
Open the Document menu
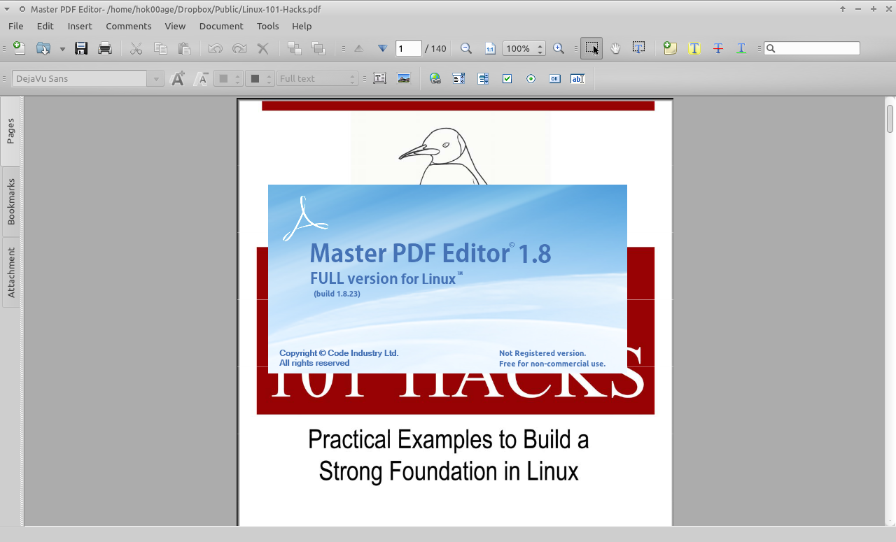point(221,26)
